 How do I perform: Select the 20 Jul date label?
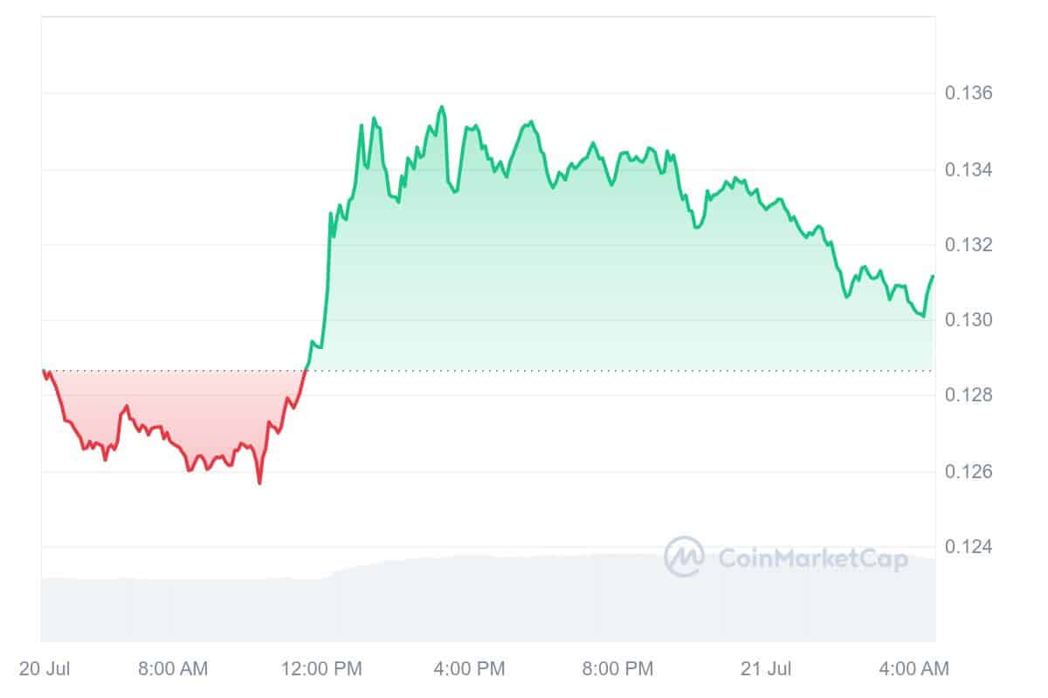click(45, 669)
